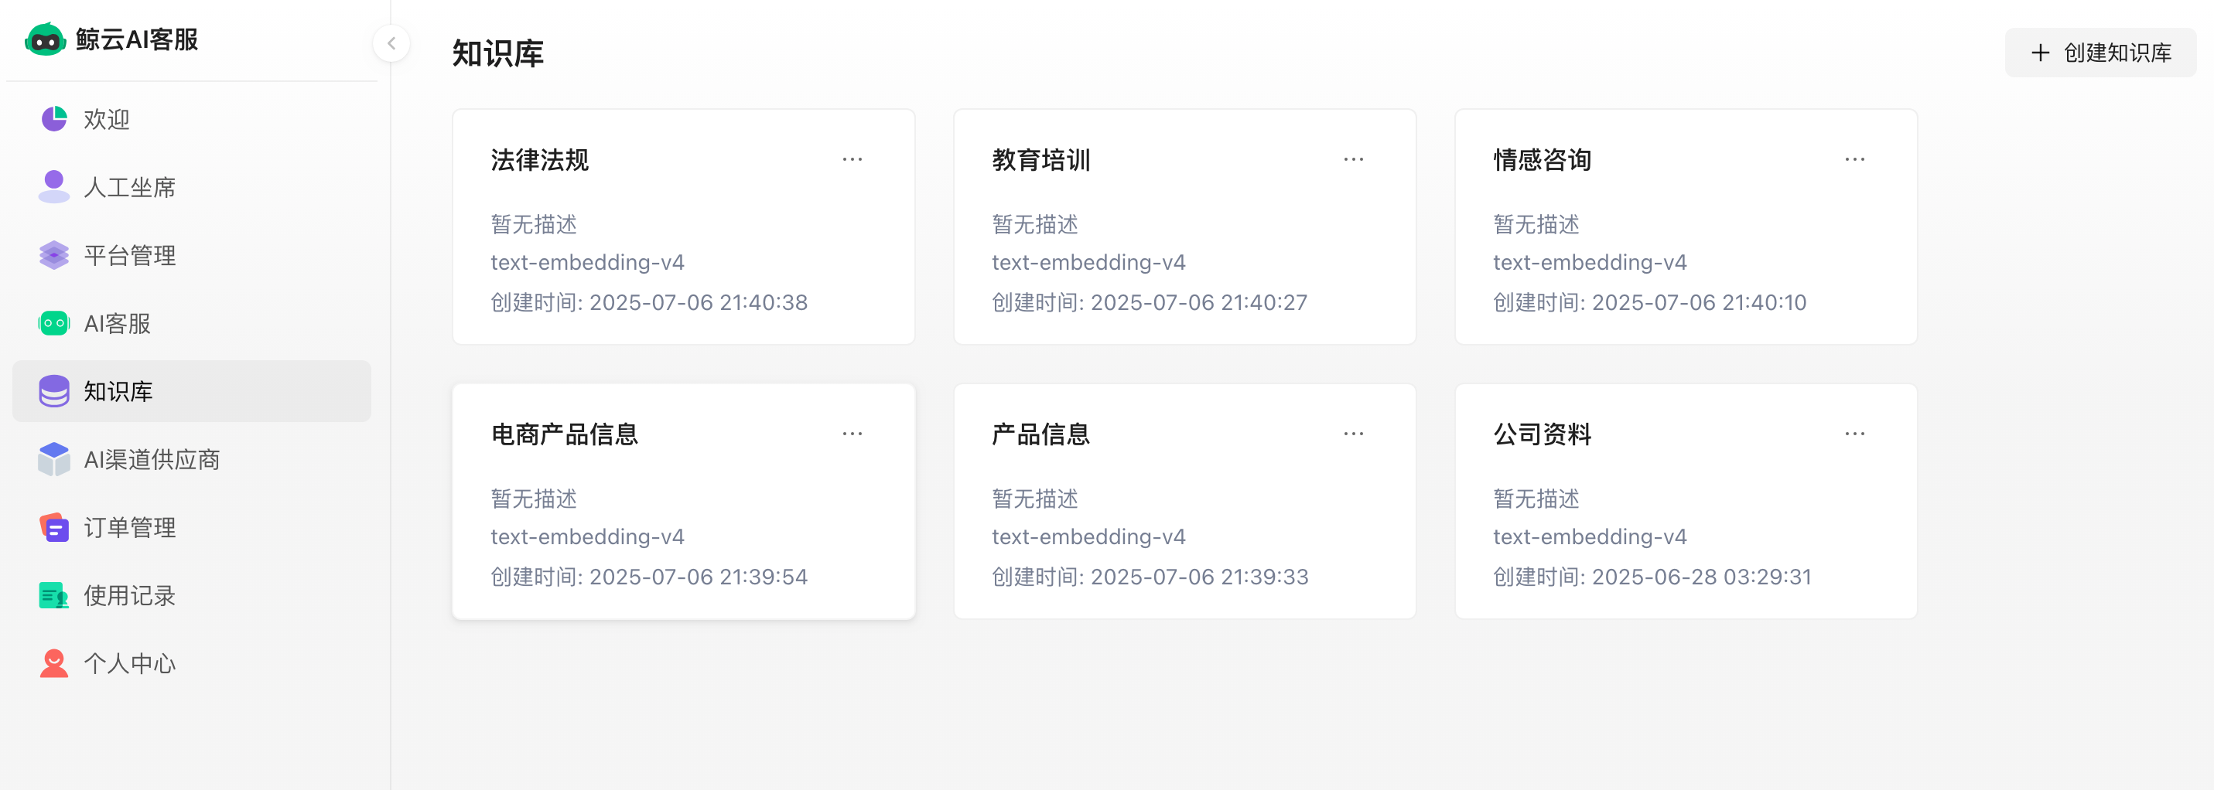Go to 使用记录 menu item

click(x=129, y=595)
